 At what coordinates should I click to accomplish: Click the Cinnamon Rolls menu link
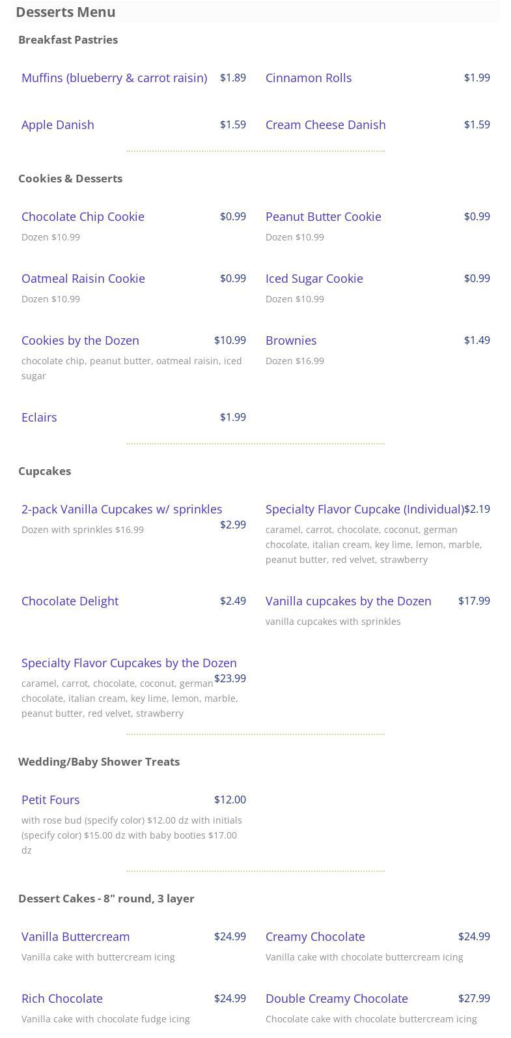pos(308,78)
